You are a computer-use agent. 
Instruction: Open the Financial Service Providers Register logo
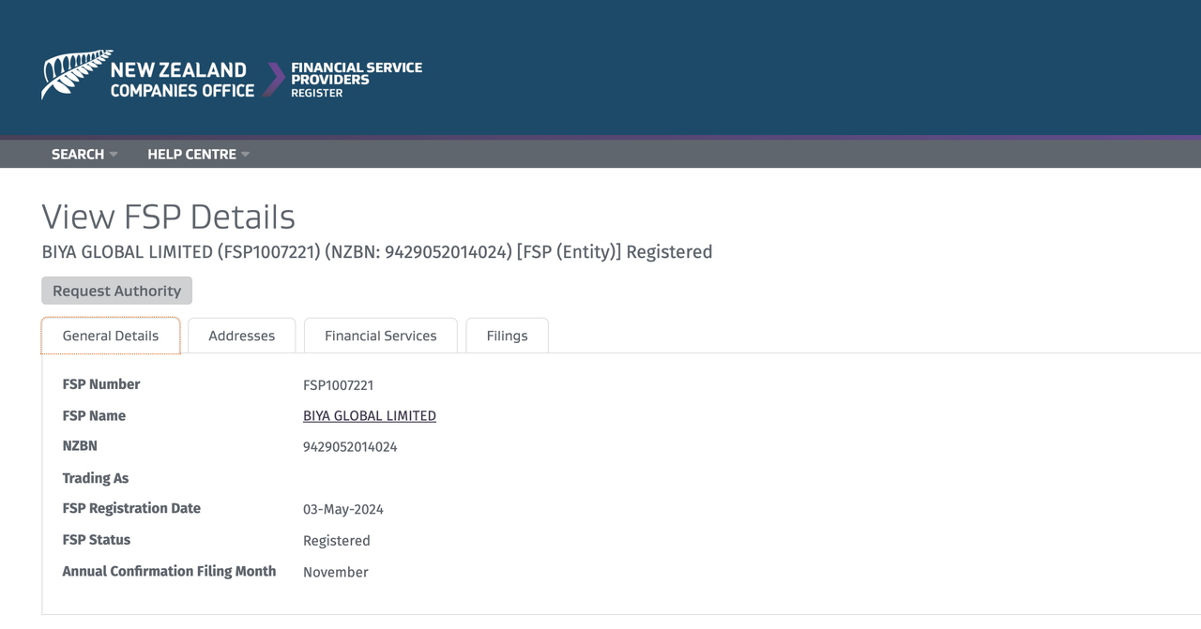(x=356, y=80)
